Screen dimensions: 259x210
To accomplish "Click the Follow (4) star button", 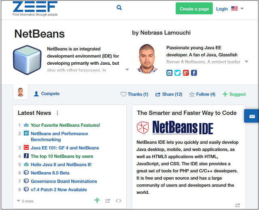I will pos(202,94).
